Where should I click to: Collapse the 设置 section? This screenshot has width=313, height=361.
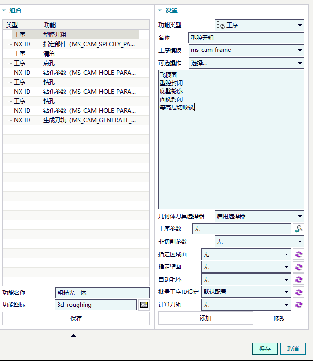pos(160,10)
